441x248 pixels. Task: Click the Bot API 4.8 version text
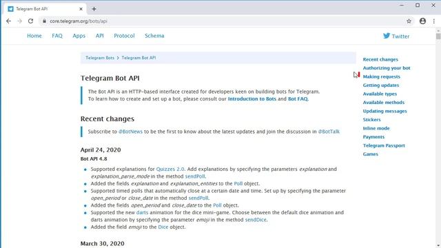point(94,159)
